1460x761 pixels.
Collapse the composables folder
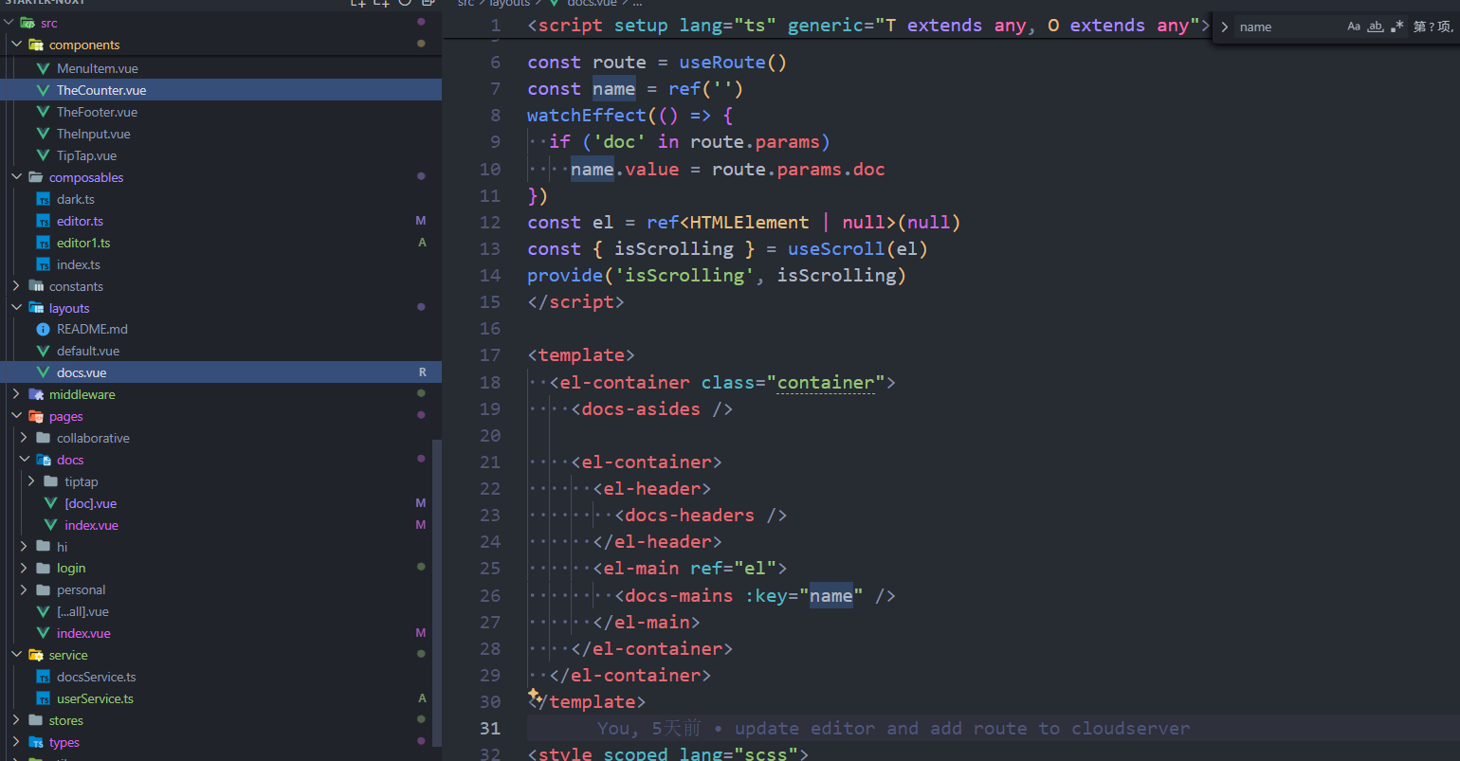(16, 177)
